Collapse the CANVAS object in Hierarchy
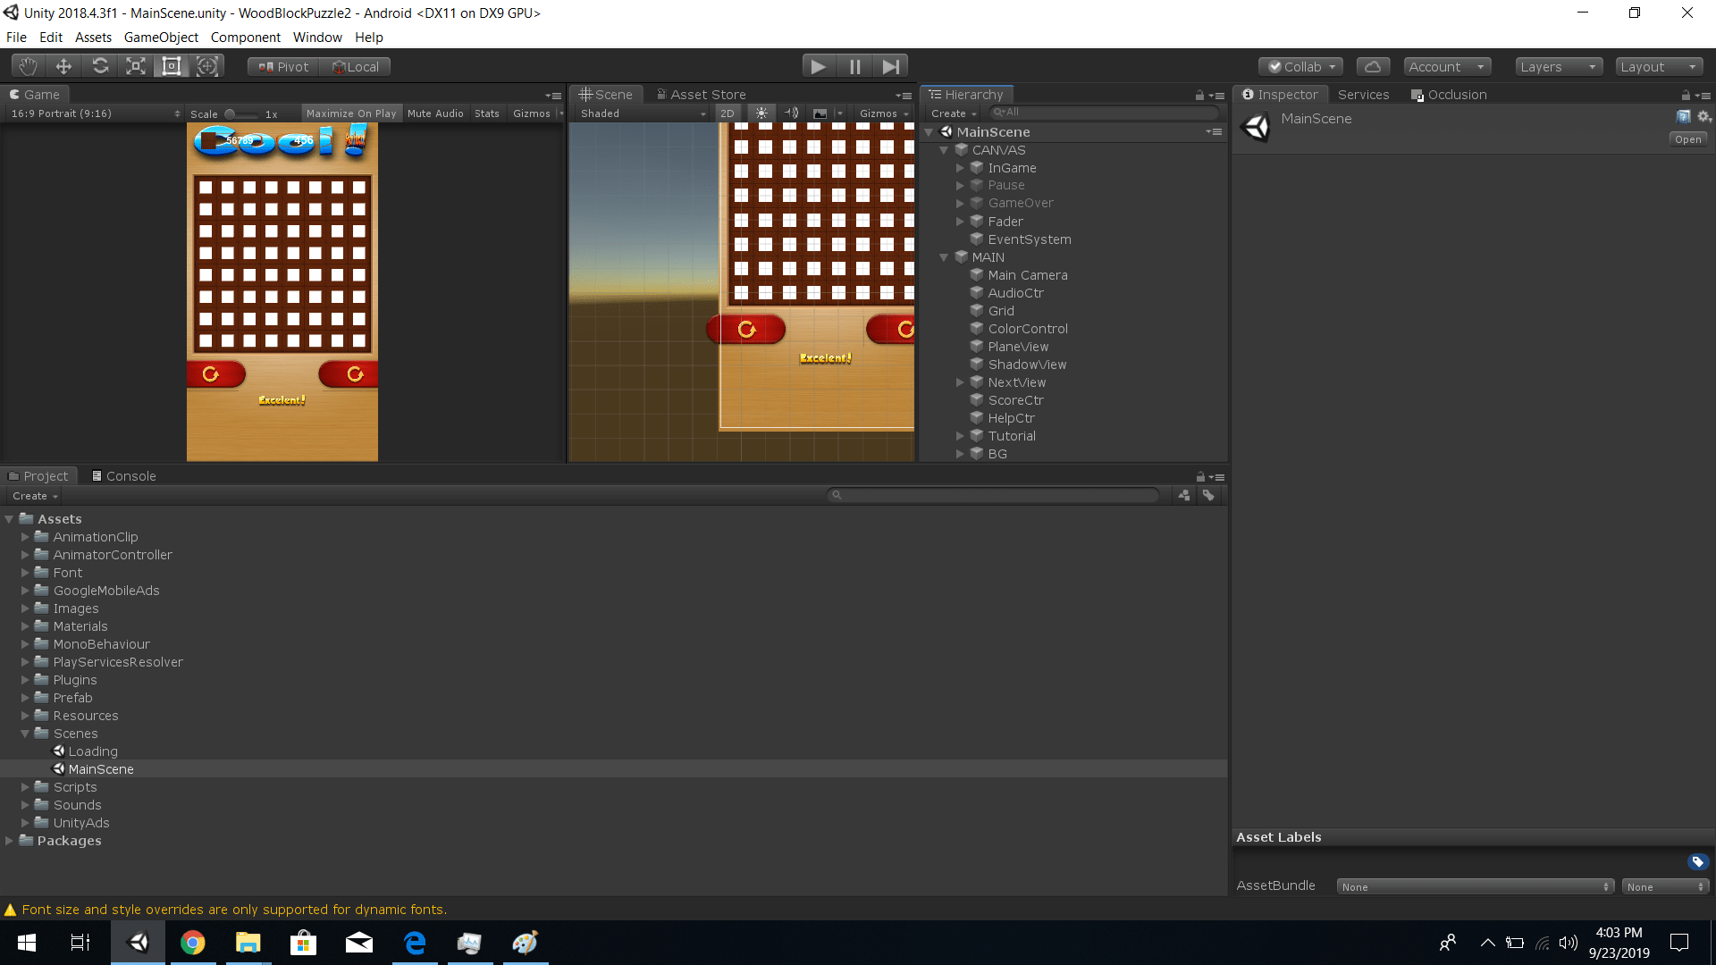The height and width of the screenshot is (965, 1716). pyautogui.click(x=944, y=150)
